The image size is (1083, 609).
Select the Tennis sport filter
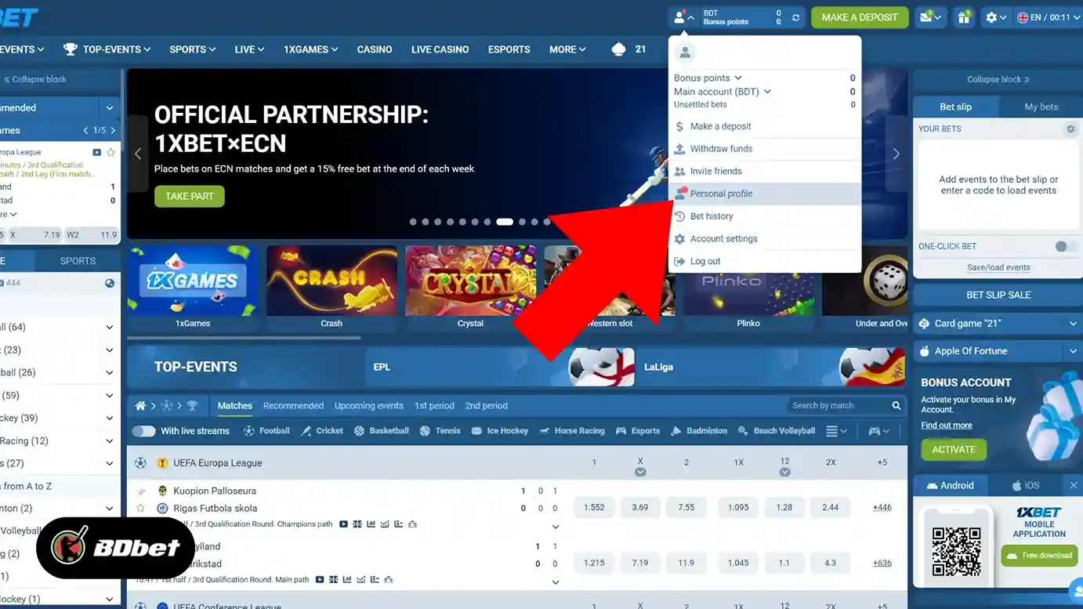tap(440, 431)
